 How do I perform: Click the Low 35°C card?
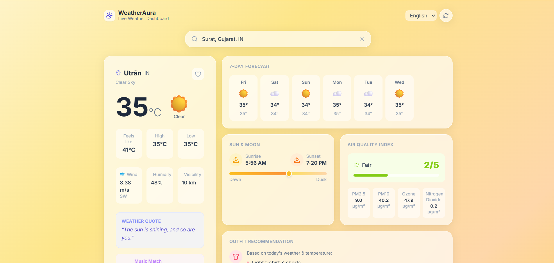click(191, 144)
